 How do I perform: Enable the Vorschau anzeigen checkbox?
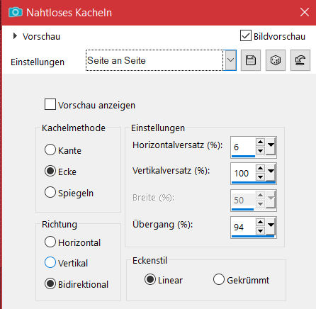50,104
